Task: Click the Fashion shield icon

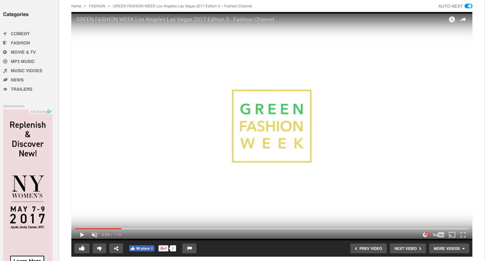Action: (5, 43)
